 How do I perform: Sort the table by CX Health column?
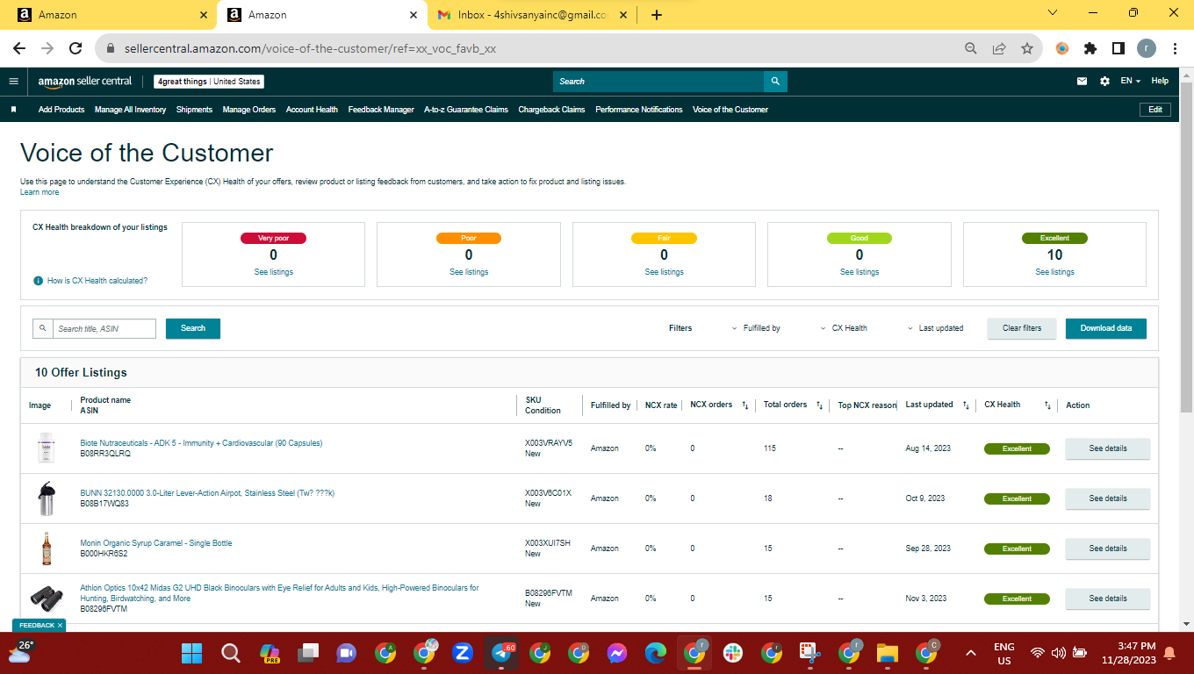pyautogui.click(x=1047, y=405)
